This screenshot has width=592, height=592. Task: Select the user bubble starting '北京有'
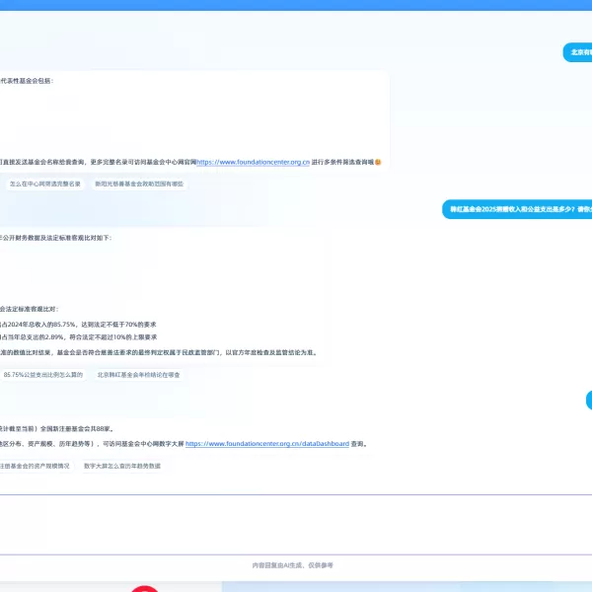pyautogui.click(x=577, y=52)
